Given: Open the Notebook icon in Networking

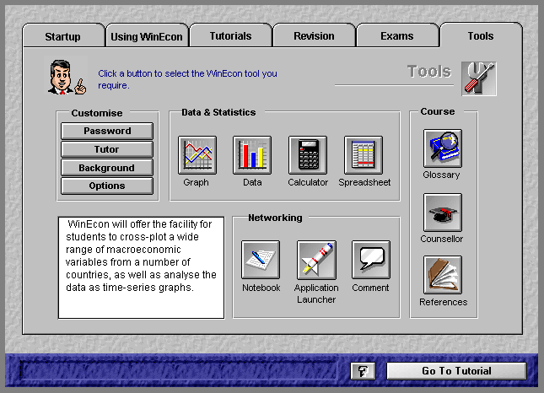Looking at the screenshot, I should [261, 260].
